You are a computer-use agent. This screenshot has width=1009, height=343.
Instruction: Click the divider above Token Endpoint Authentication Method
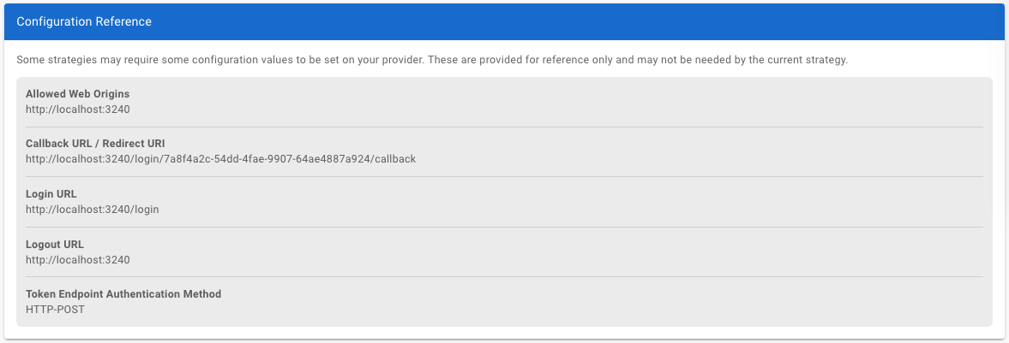(x=504, y=276)
